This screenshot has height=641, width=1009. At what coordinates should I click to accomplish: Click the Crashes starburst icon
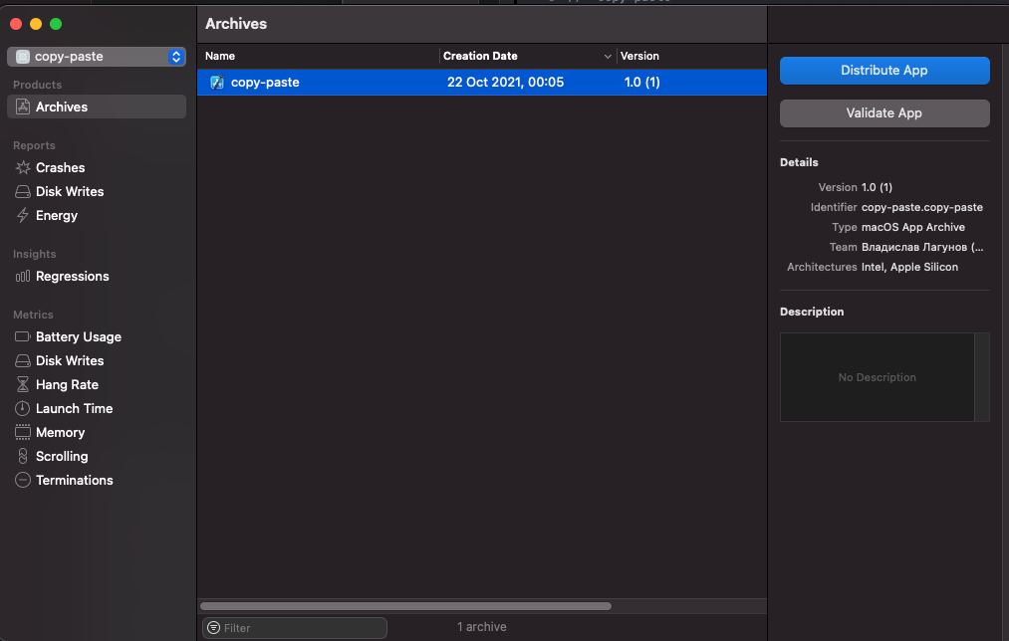23,168
